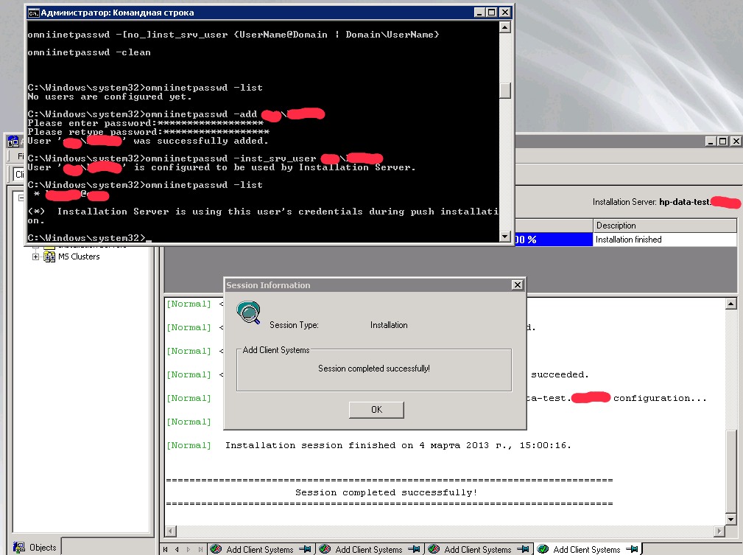This screenshot has height=555, width=743.
Task: Click the MS Clusters cluster icon
Action: (x=49, y=256)
